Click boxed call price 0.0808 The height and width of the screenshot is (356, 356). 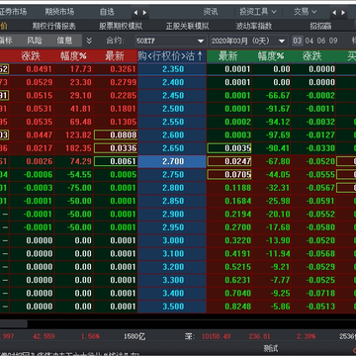click(116, 135)
